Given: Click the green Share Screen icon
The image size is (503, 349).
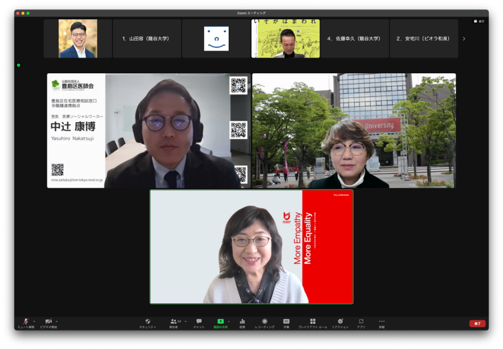Looking at the screenshot, I should pos(220,322).
